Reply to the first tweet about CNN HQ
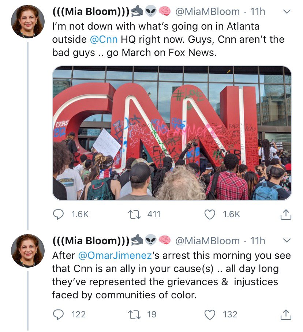The image size is (303, 332). point(58,214)
